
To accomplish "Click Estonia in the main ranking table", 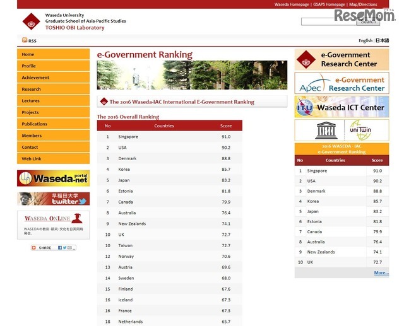I will (x=126, y=191).
